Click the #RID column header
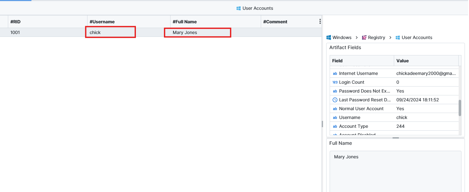The image size is (469, 192). [x=15, y=22]
